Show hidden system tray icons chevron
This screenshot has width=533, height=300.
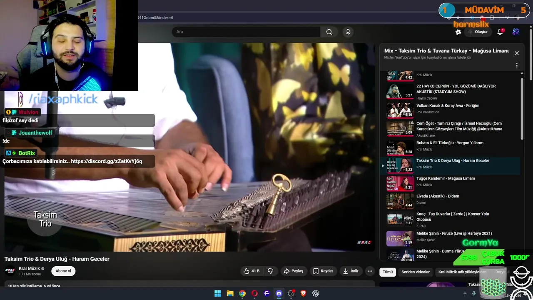(x=465, y=293)
